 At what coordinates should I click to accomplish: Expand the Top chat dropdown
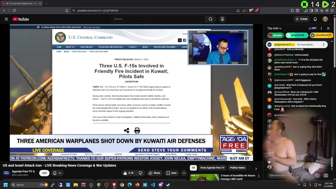pyautogui.click(x=274, y=28)
